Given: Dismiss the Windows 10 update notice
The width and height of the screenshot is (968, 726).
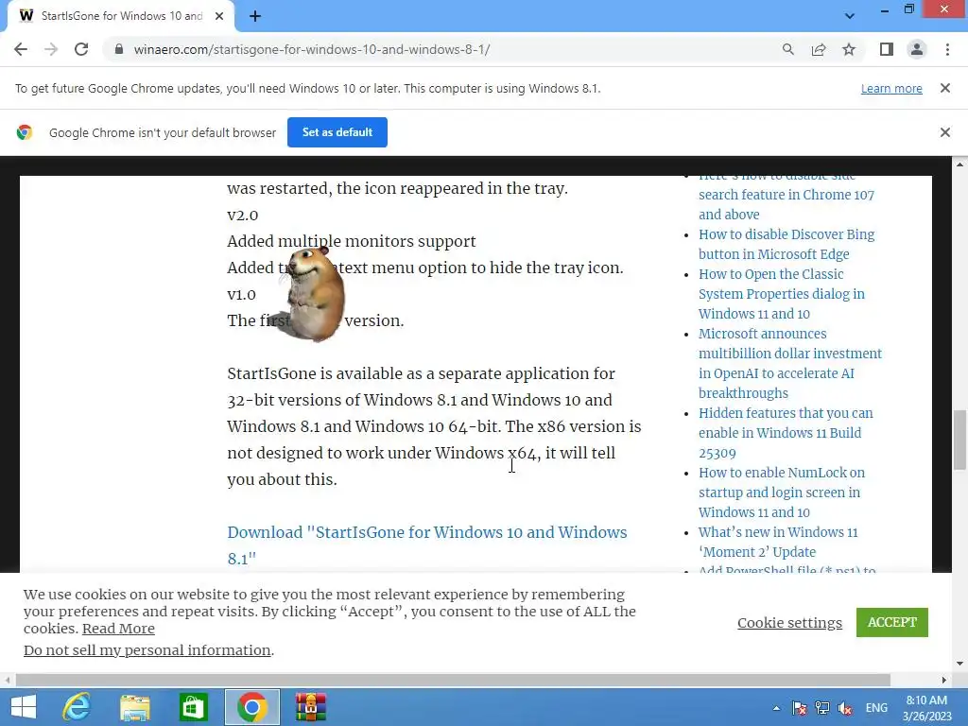Looking at the screenshot, I should [x=944, y=88].
